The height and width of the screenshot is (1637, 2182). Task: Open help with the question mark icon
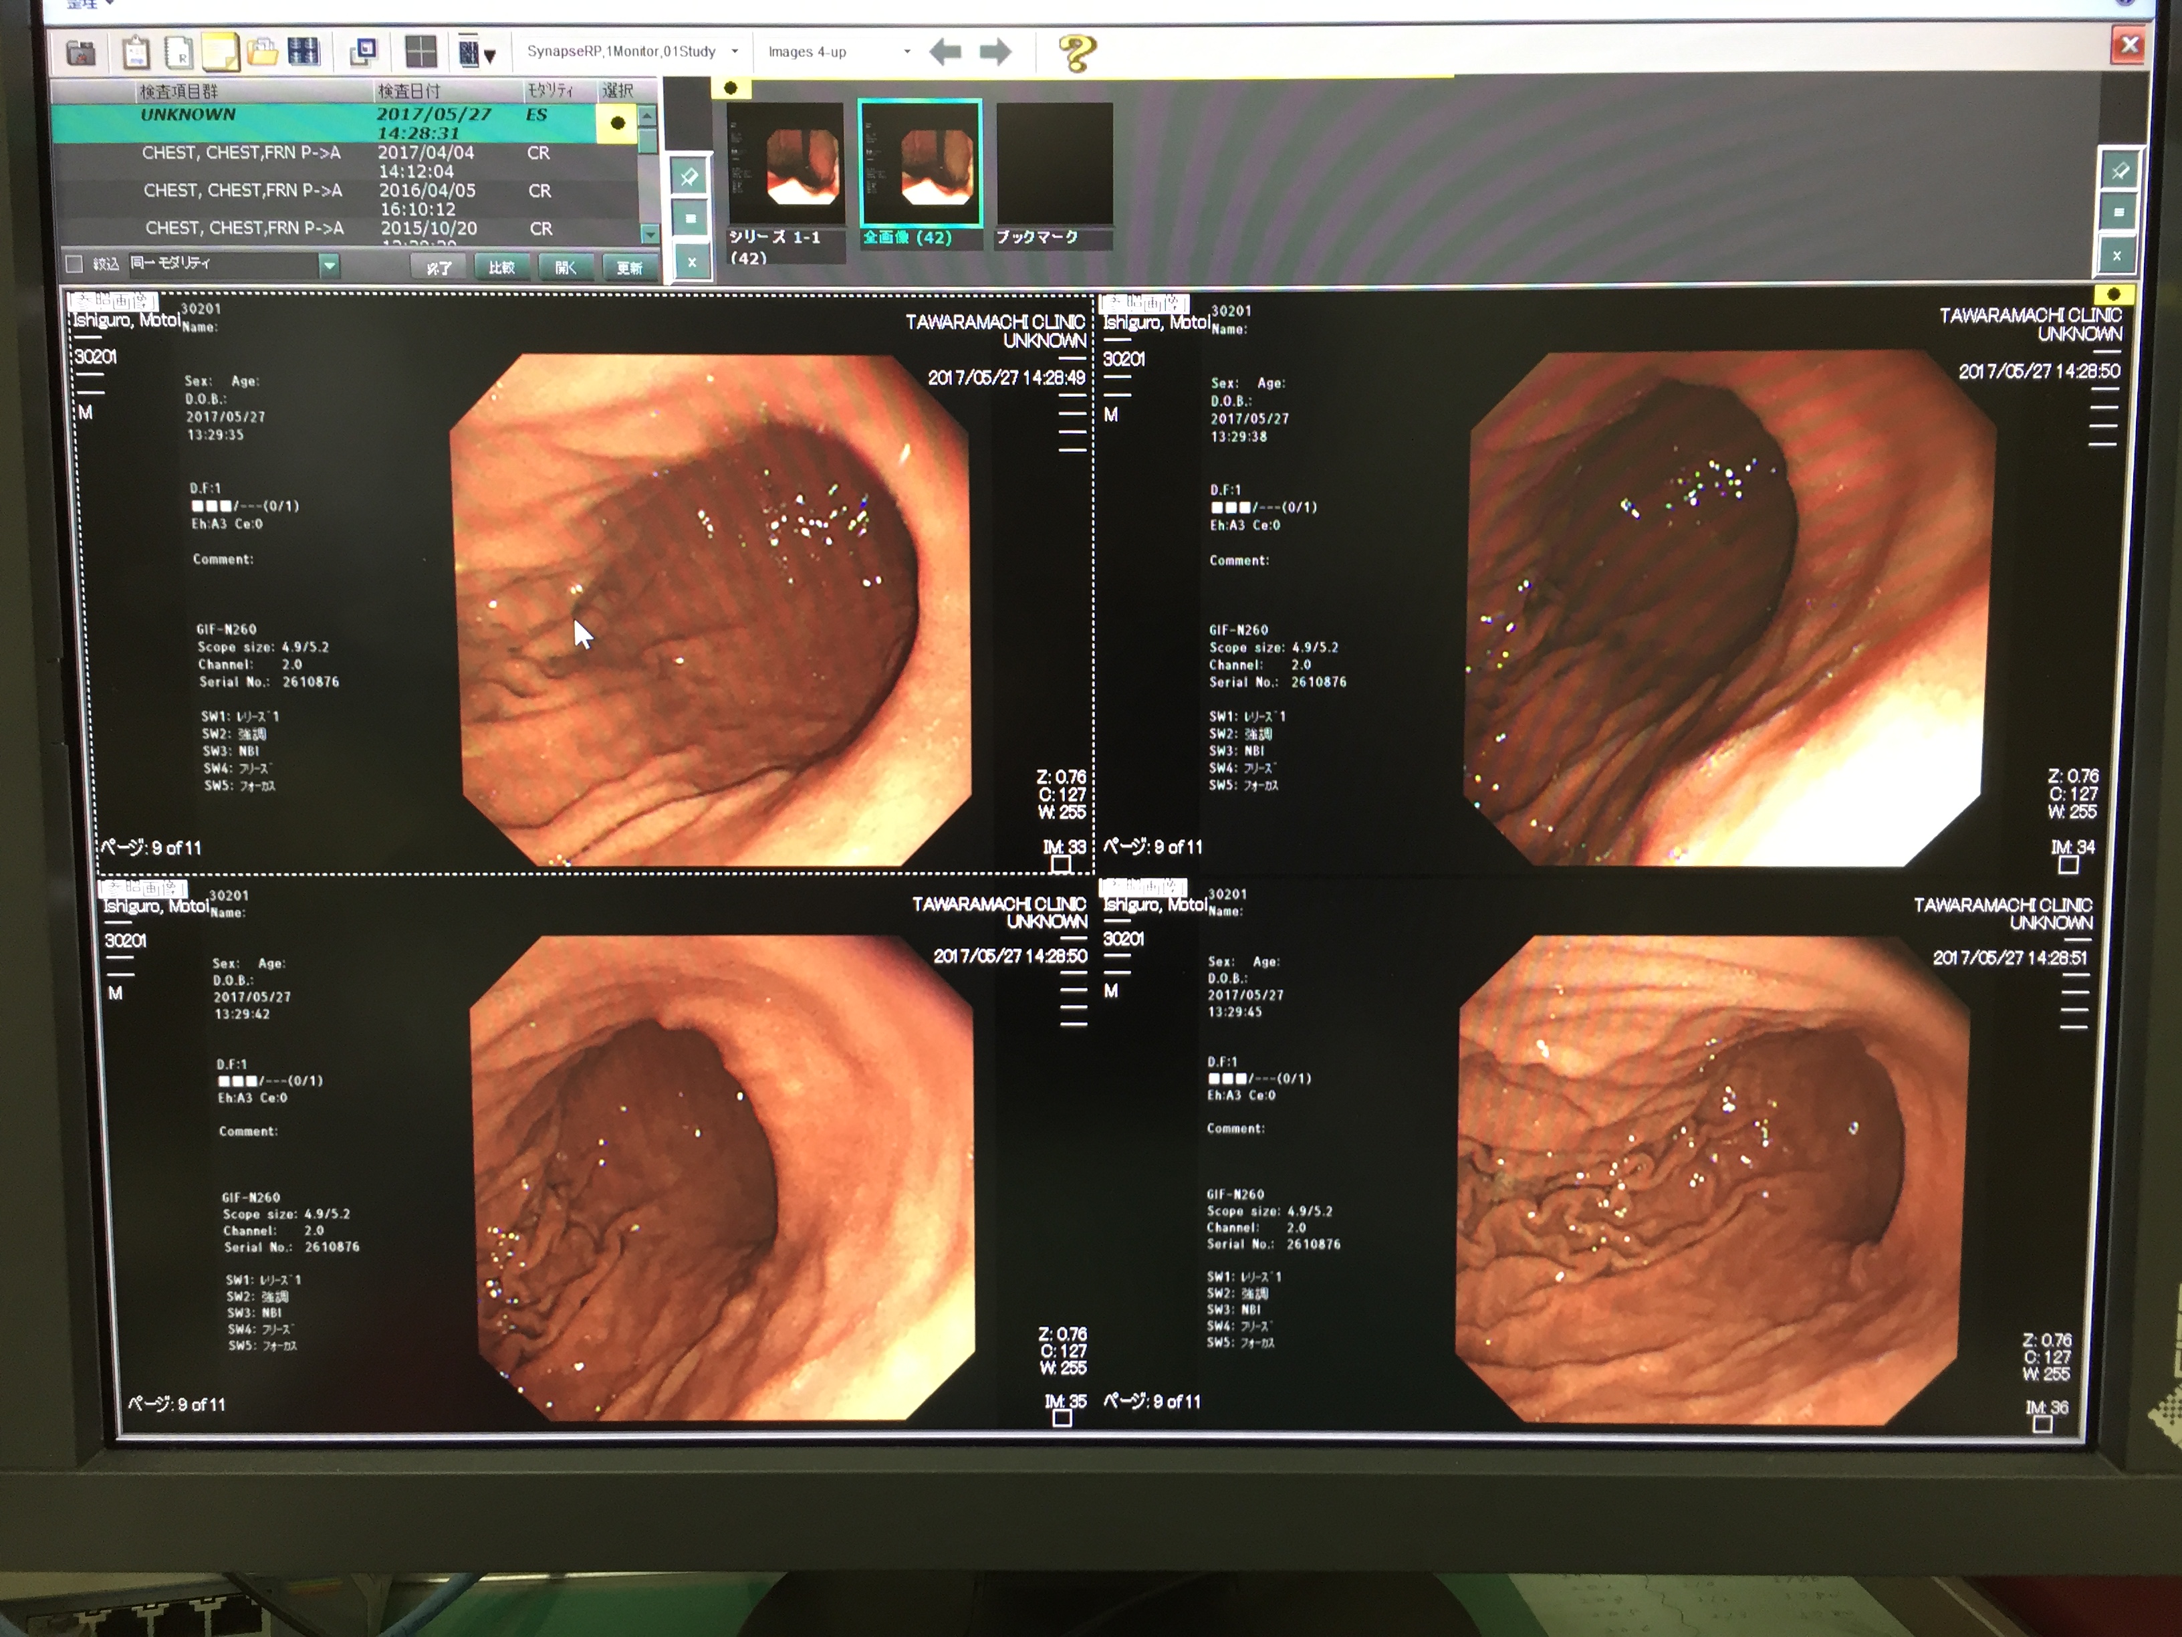tap(1076, 53)
